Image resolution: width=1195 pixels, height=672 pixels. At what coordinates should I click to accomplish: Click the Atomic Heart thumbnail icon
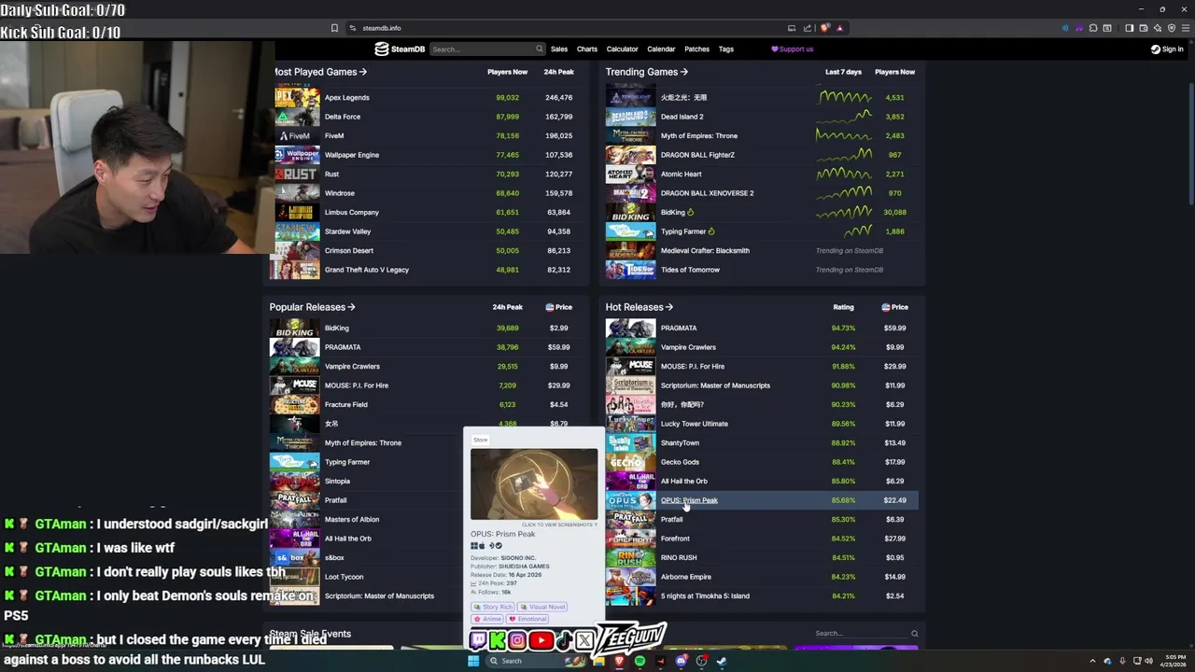pos(630,174)
